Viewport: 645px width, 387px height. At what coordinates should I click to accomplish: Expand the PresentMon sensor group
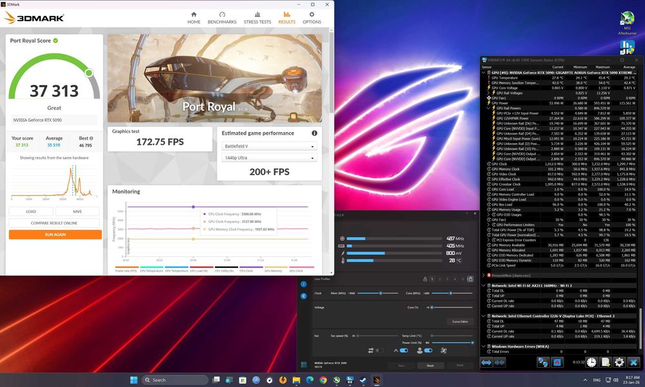point(483,275)
